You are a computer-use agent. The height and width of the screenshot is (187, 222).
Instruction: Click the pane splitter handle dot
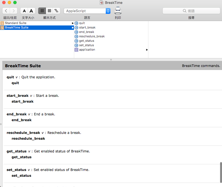pos(111,60)
